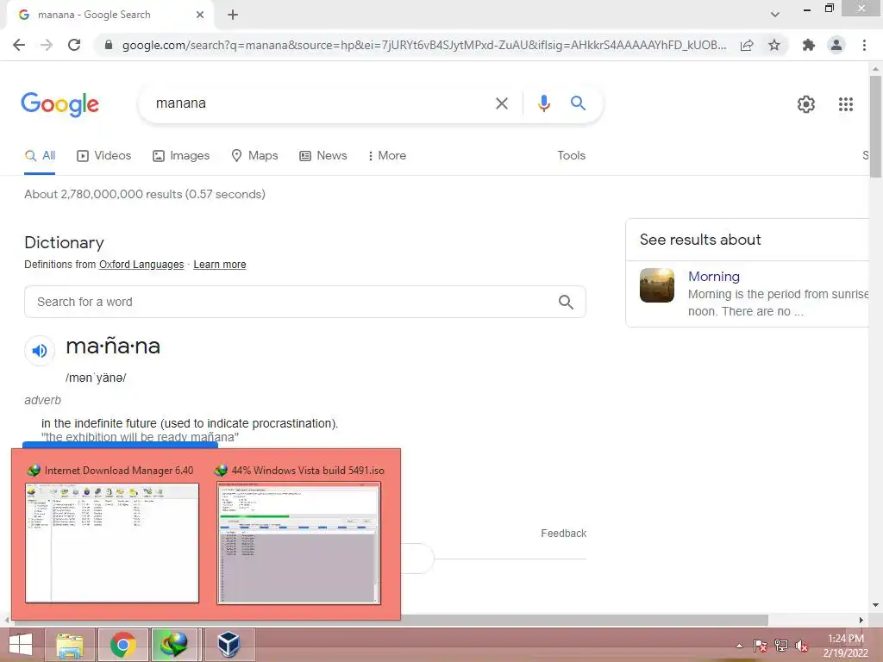Click the site lock icon

click(x=108, y=45)
